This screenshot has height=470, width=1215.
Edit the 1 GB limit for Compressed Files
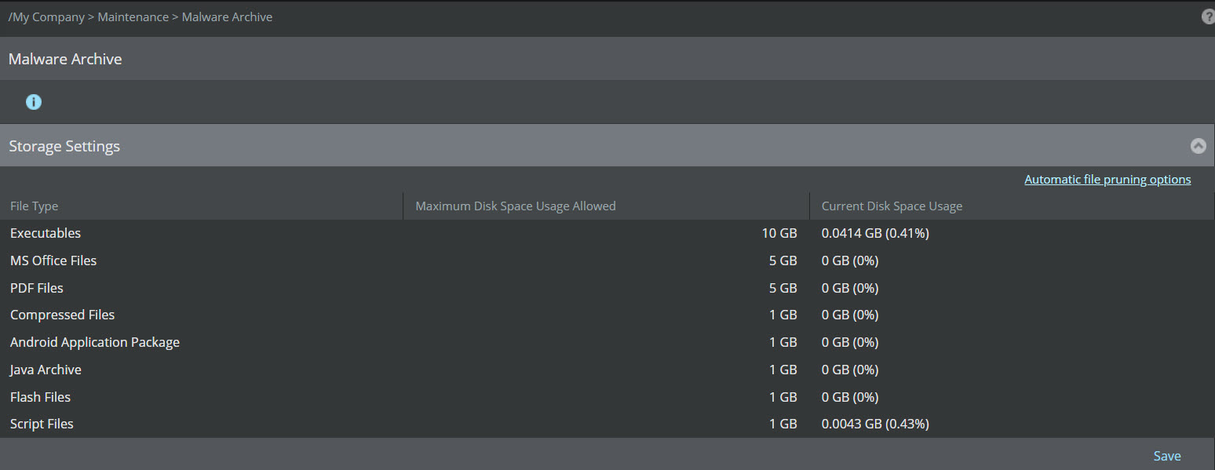(783, 315)
